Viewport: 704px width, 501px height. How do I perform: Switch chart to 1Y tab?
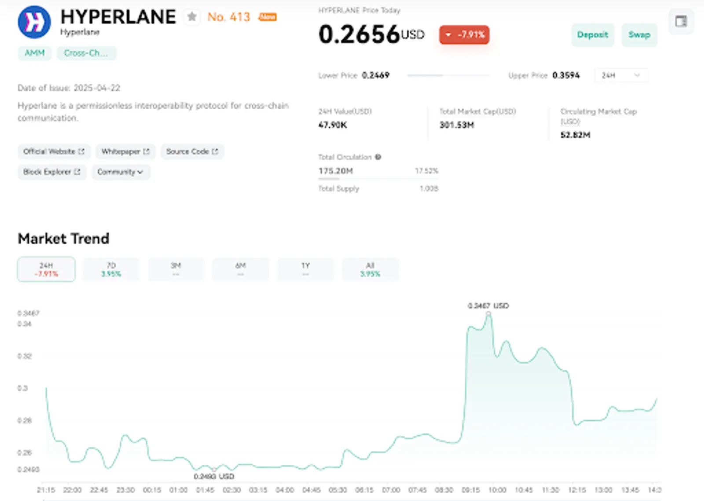[305, 269]
